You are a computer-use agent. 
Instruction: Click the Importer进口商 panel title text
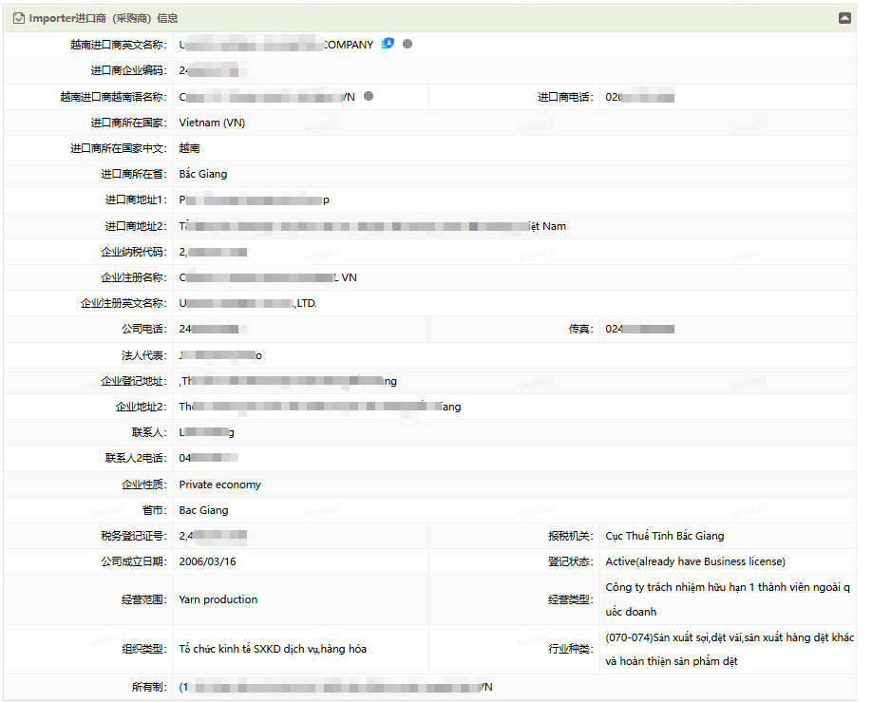coord(103,18)
